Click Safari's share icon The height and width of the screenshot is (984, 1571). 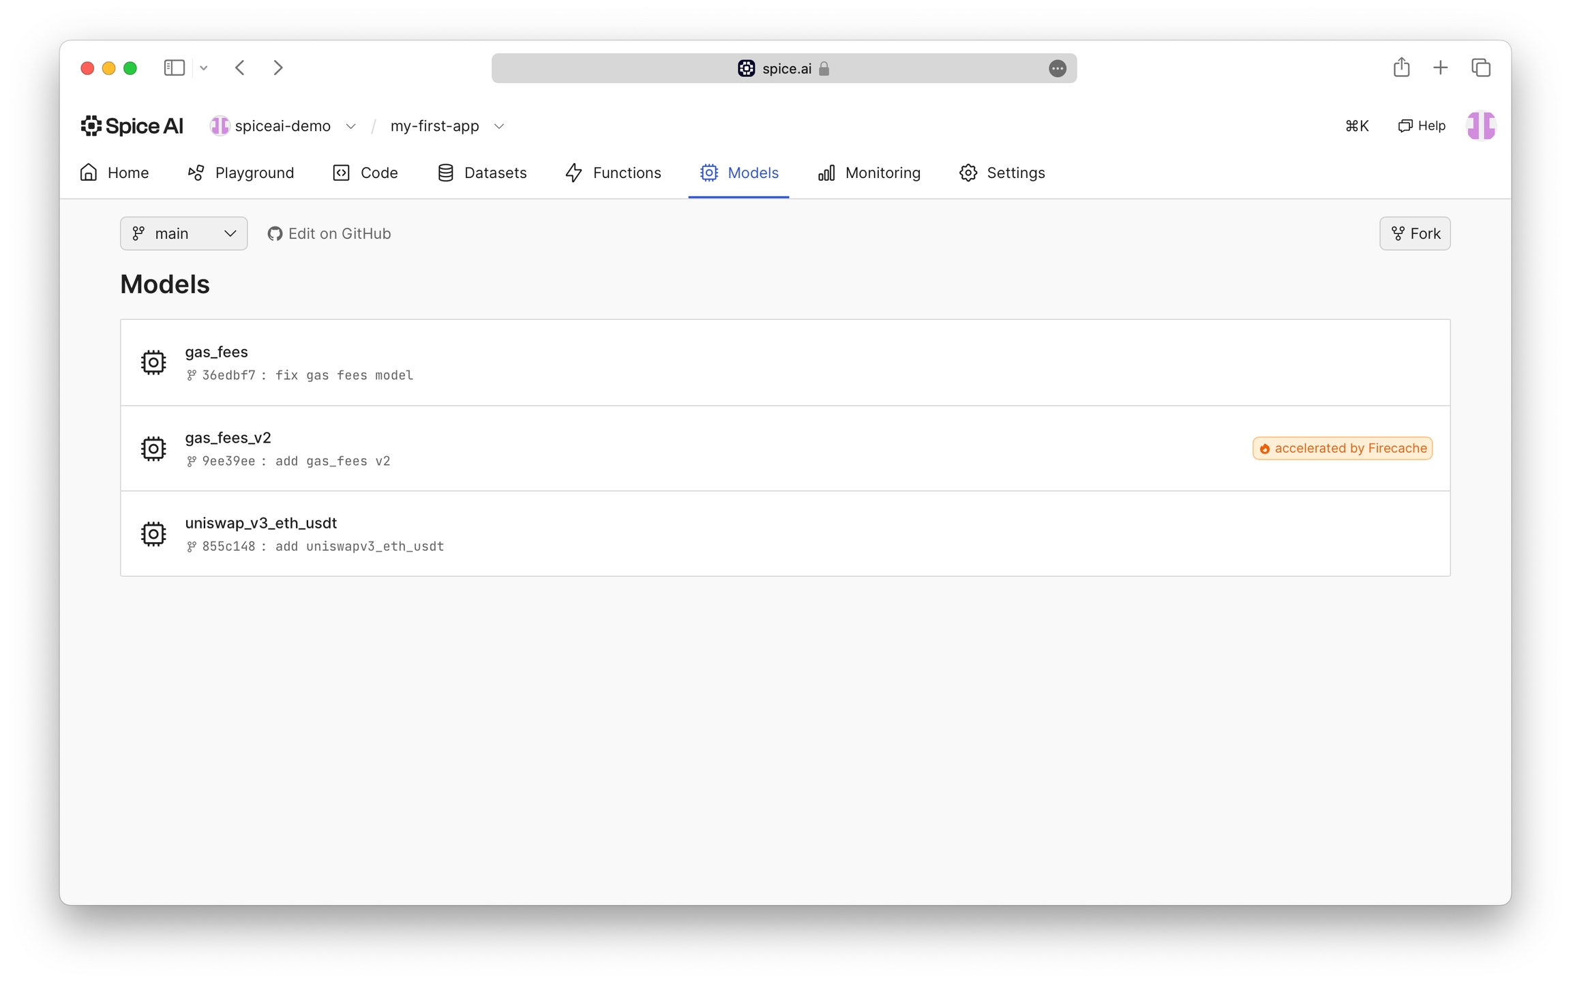click(1401, 68)
